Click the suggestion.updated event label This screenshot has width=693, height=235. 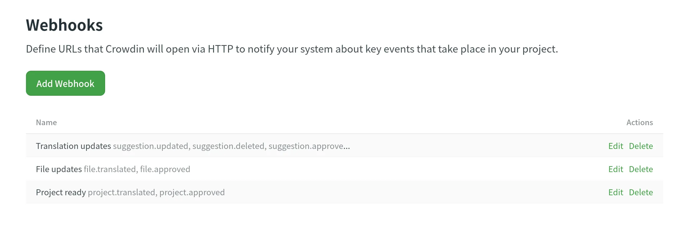(x=151, y=146)
